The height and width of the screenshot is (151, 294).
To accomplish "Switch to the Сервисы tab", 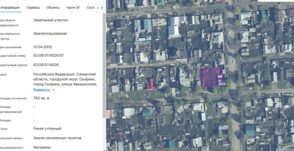I will 33,8.
